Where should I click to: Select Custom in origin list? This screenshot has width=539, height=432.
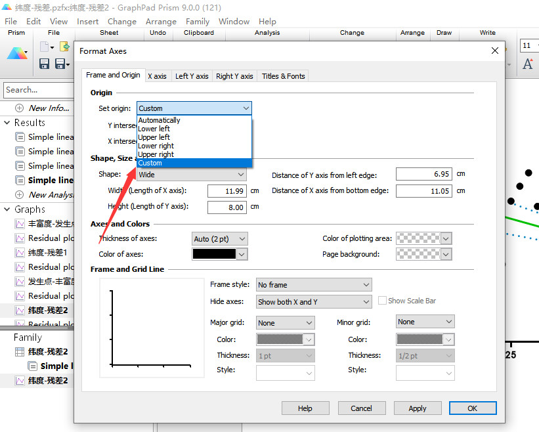194,163
